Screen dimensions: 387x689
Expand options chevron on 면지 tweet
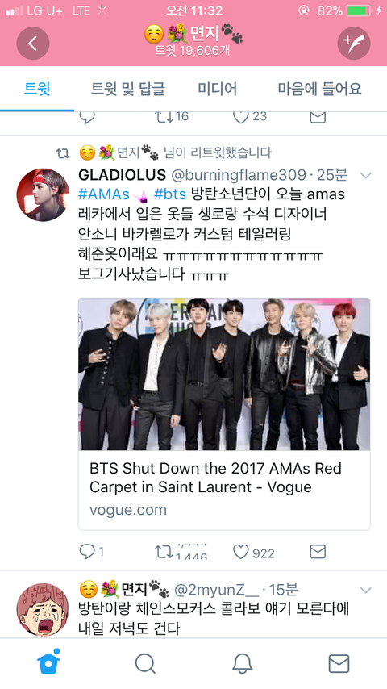365,590
